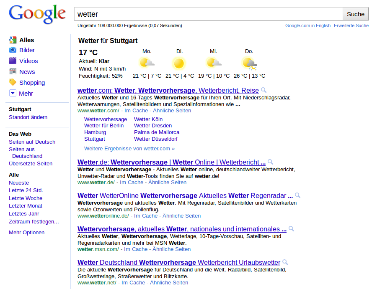Click the Shopping tag icon

click(13, 82)
